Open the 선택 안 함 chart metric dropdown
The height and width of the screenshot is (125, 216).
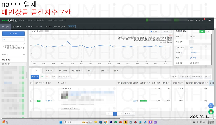166,31
